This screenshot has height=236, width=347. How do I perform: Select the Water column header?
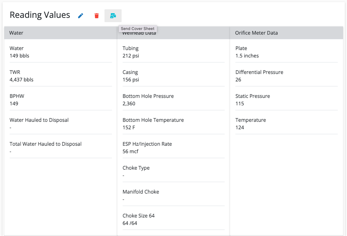(16, 33)
